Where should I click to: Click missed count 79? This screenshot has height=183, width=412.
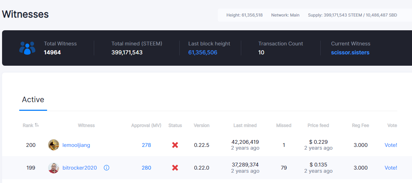[x=284, y=168]
